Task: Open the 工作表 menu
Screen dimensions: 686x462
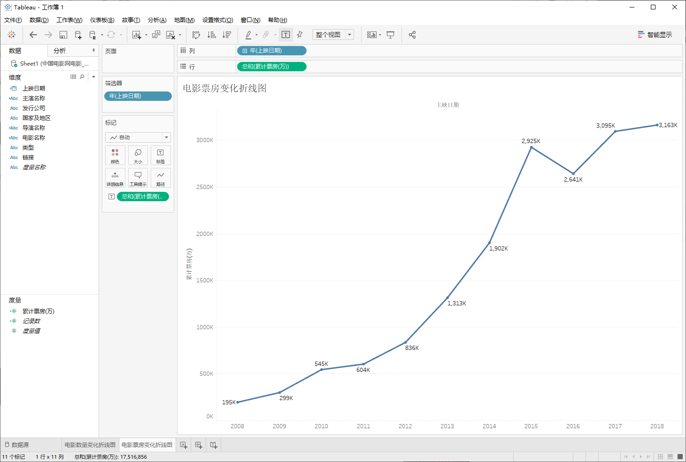Action: [x=69, y=20]
